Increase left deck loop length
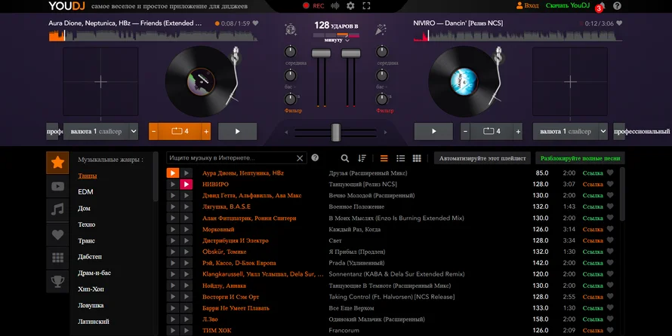Viewport: 672px width, 336px height. [x=206, y=131]
